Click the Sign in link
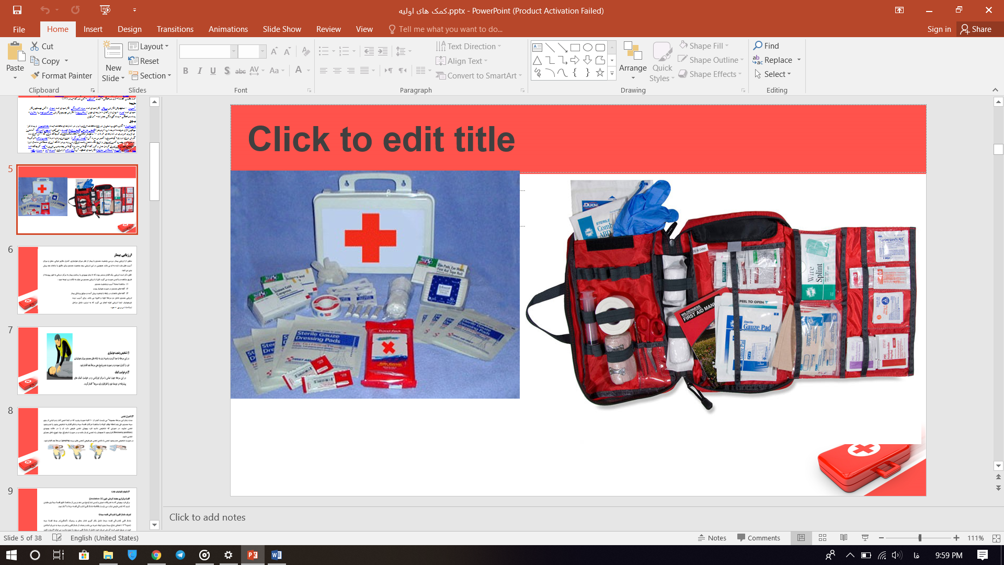This screenshot has height=565, width=1004. [939, 29]
